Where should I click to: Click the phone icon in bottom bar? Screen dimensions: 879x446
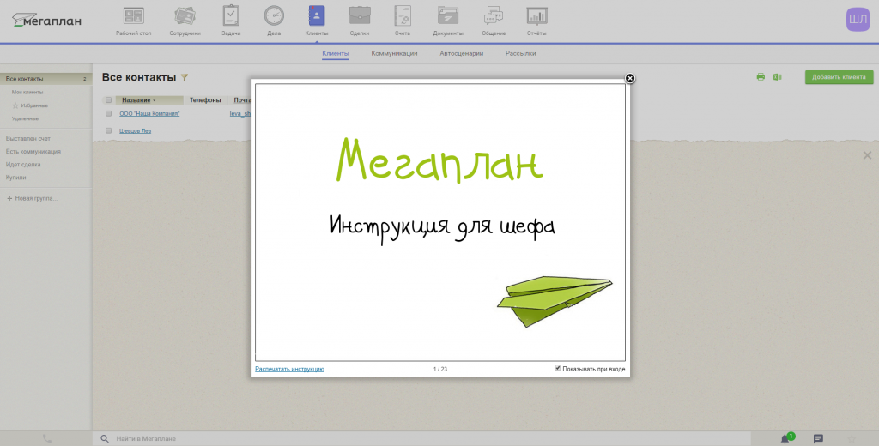tap(47, 439)
